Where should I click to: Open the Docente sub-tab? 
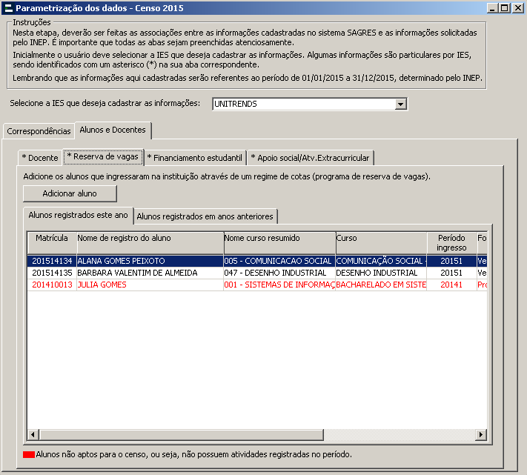click(40, 158)
